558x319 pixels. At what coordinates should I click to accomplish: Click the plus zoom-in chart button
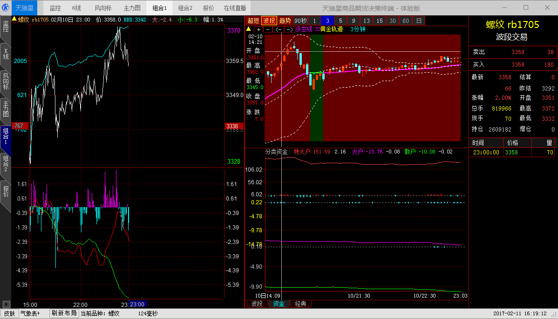click(259, 29)
